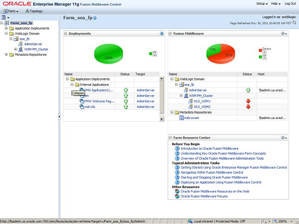
Task: Click the mds-owsm repository icon
Action: click(182, 118)
